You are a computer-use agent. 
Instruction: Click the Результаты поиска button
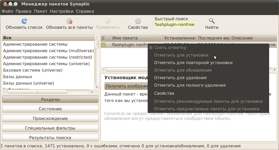[50, 138]
